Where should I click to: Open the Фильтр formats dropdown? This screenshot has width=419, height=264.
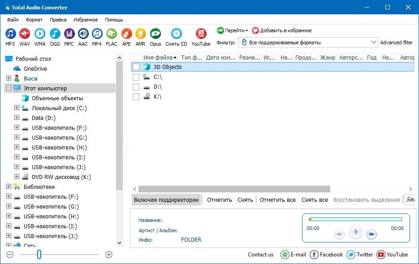[x=308, y=43]
